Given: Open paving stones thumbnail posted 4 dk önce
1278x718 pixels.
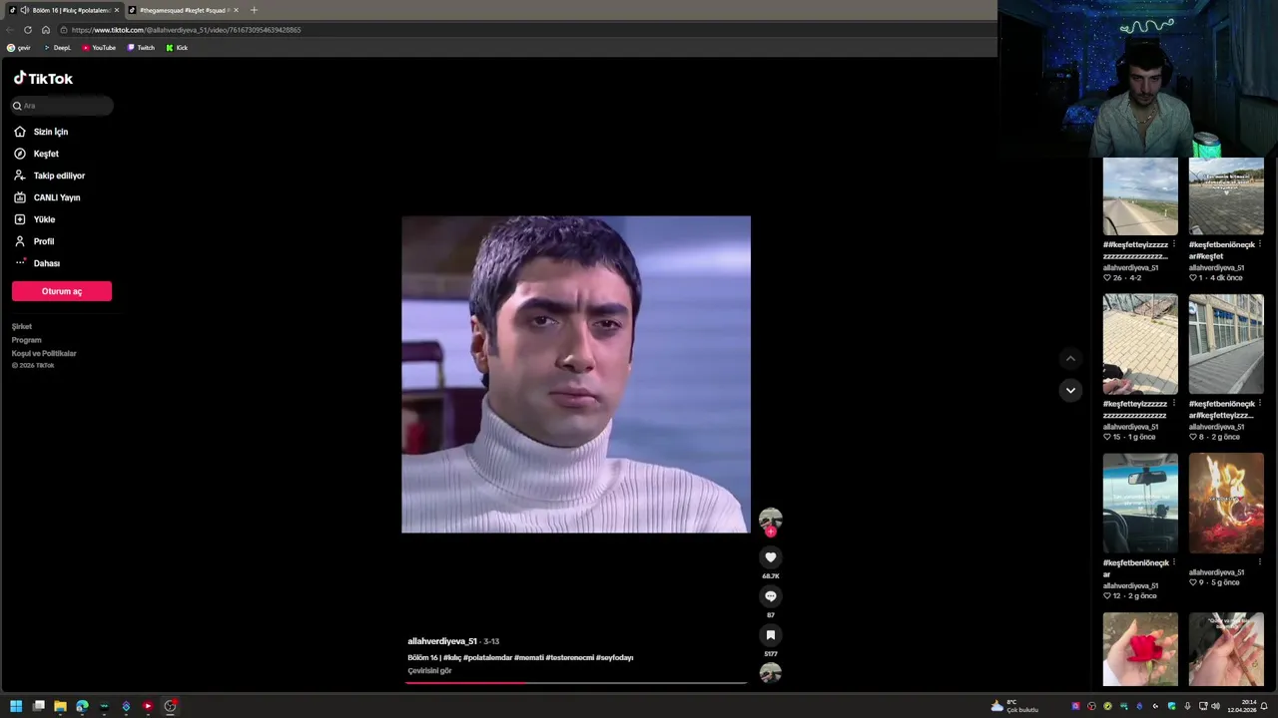Looking at the screenshot, I should (1226, 196).
